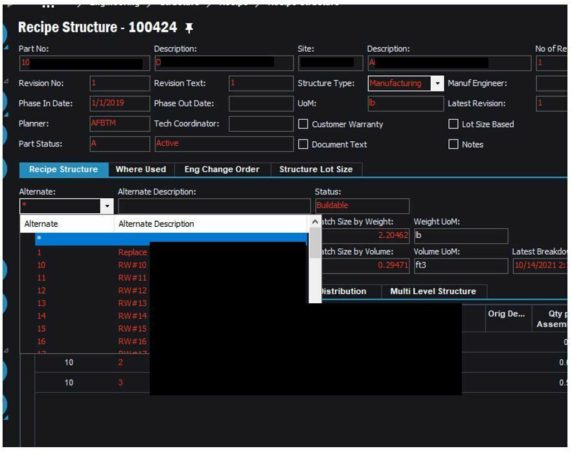572x453 pixels.
Task: Pick alternate 11 in the dropdown list
Action: (x=93, y=278)
